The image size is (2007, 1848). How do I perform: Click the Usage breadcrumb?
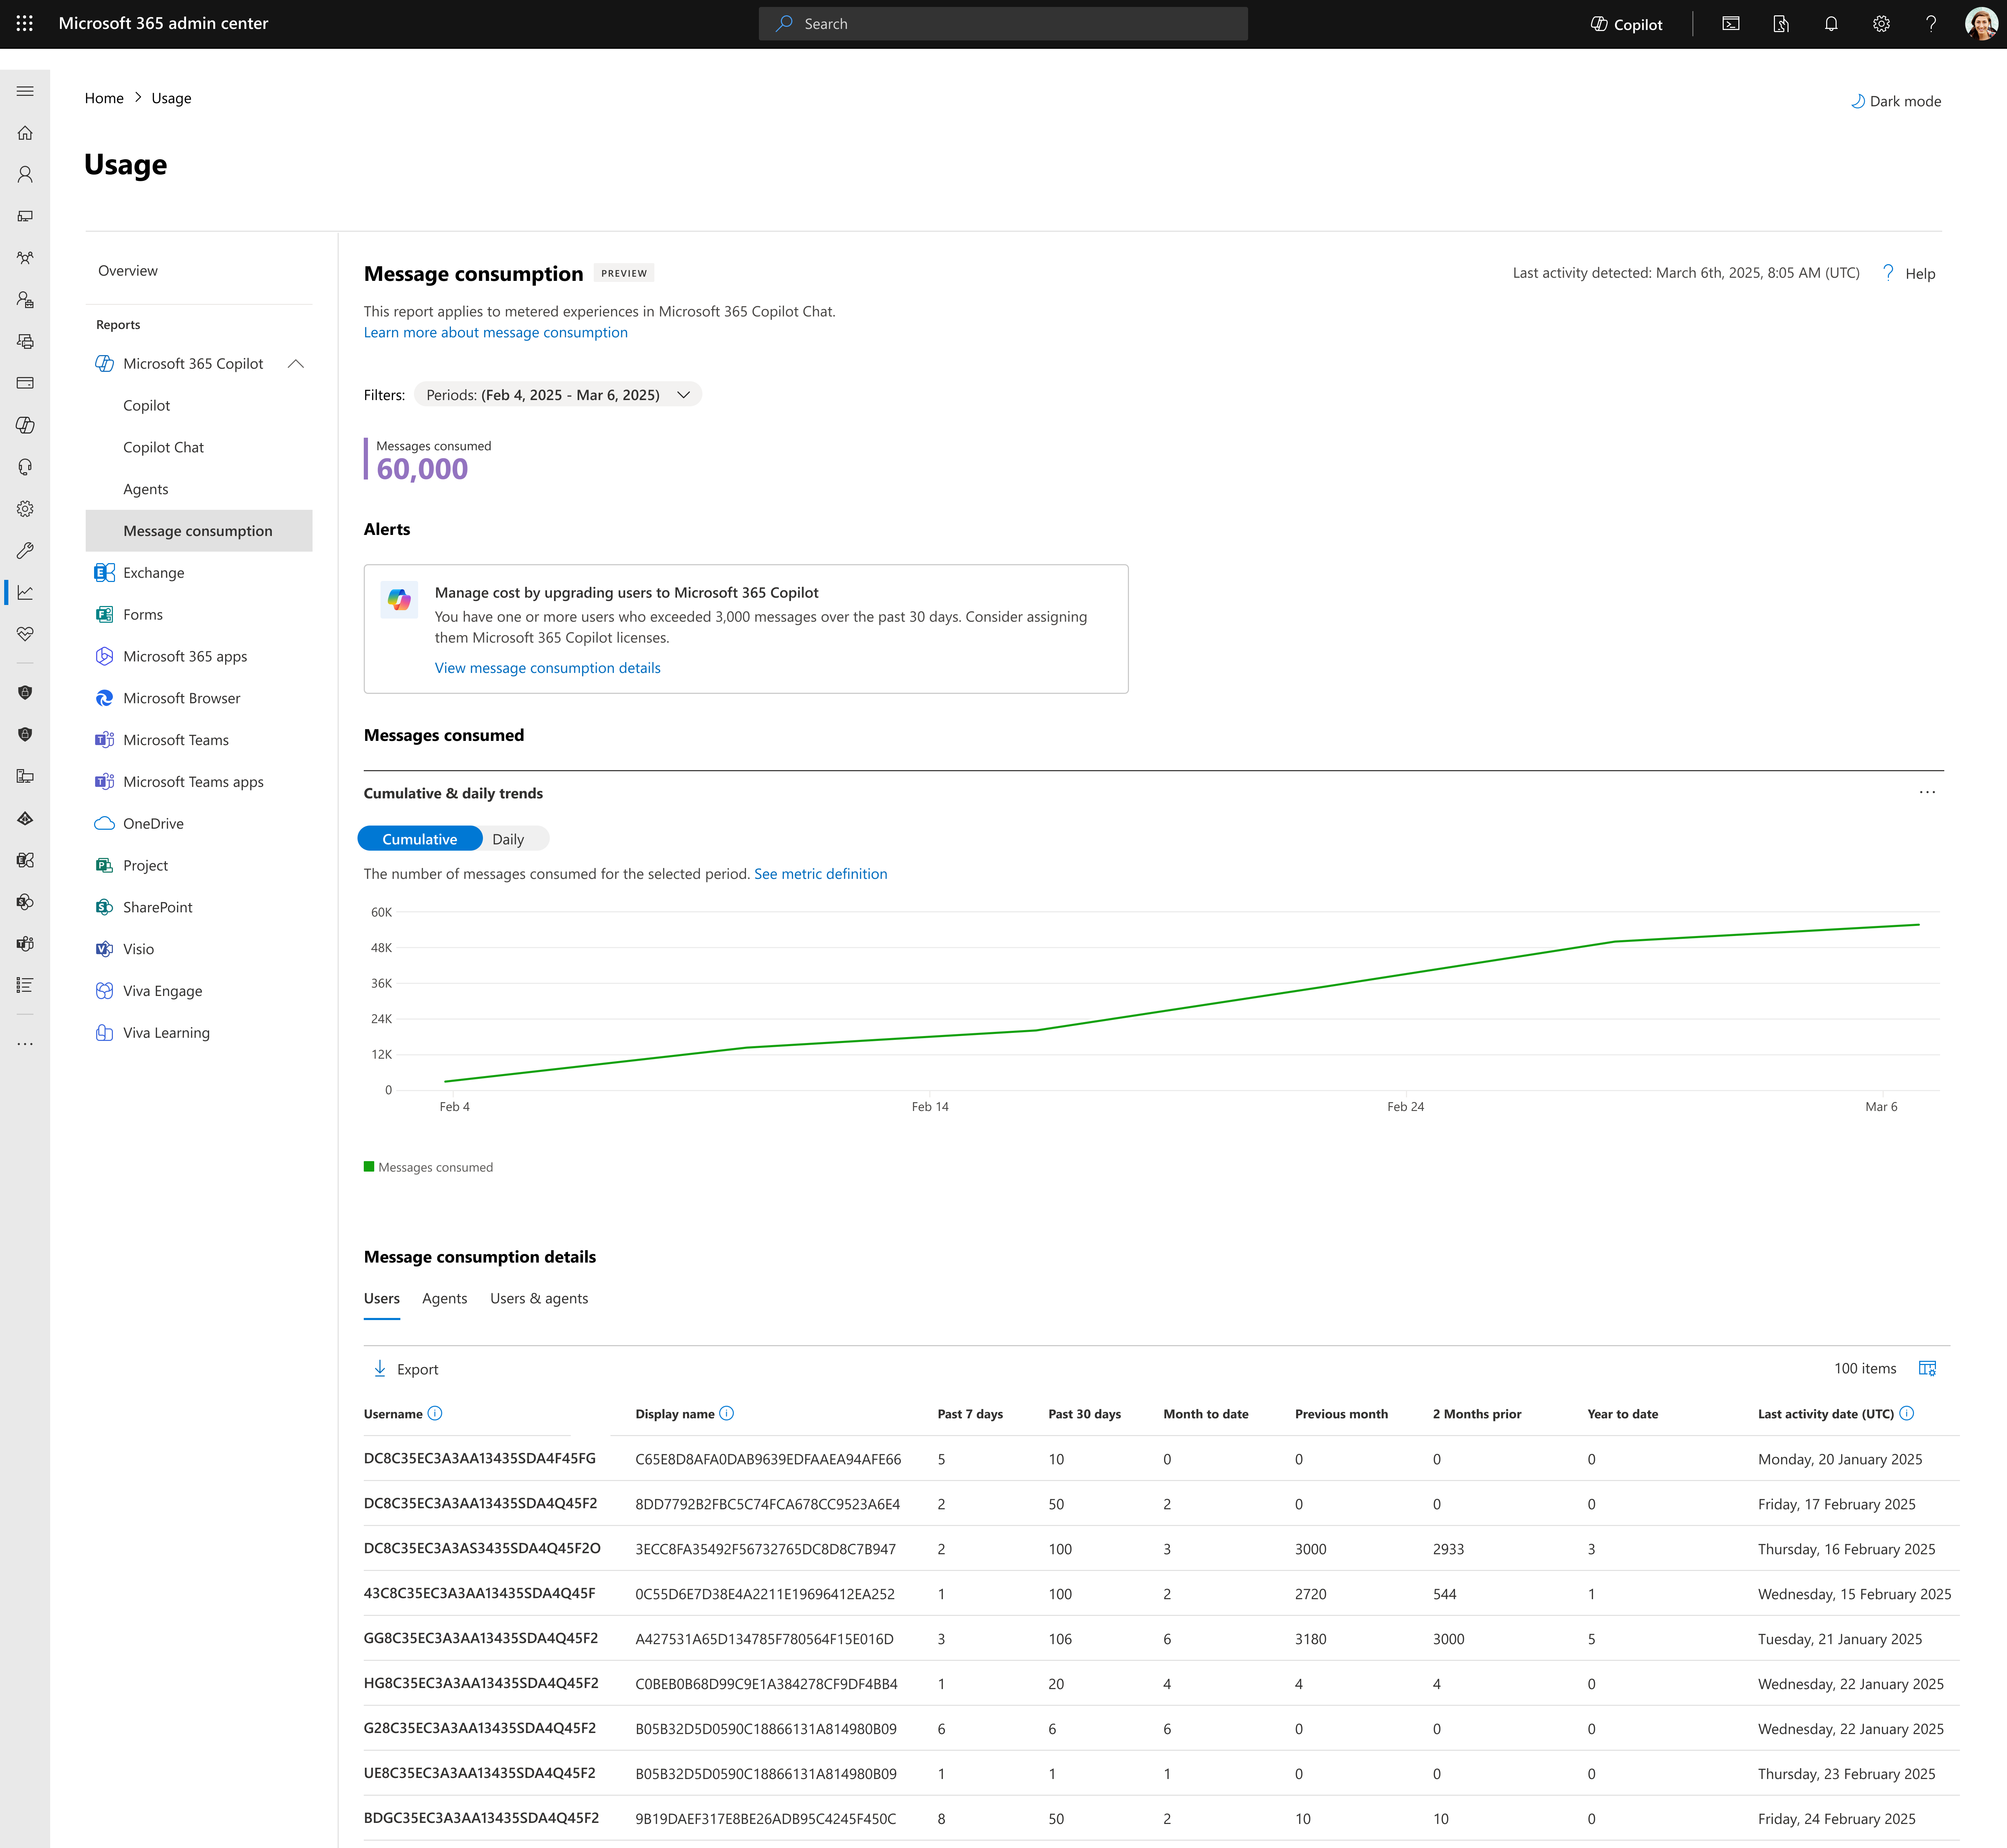pos(171,98)
